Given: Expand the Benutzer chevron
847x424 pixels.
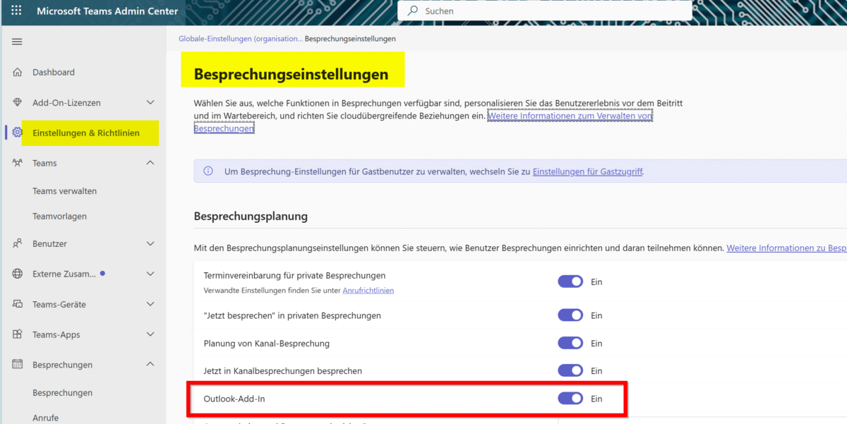Looking at the screenshot, I should click(150, 243).
